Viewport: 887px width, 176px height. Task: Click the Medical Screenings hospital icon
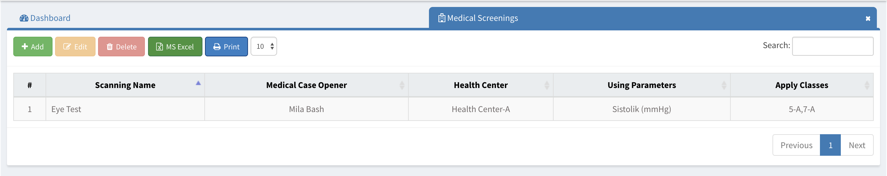pyautogui.click(x=441, y=18)
